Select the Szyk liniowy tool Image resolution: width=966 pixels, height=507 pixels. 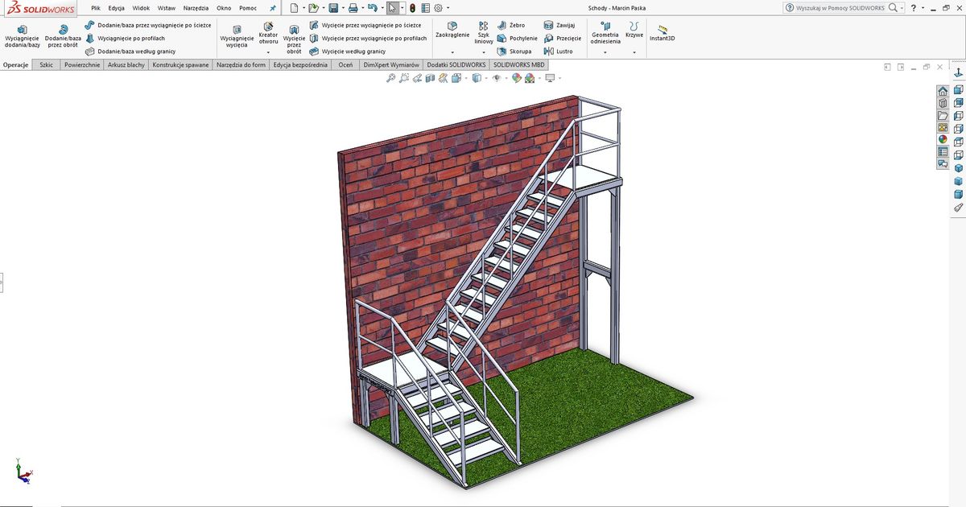(x=483, y=34)
